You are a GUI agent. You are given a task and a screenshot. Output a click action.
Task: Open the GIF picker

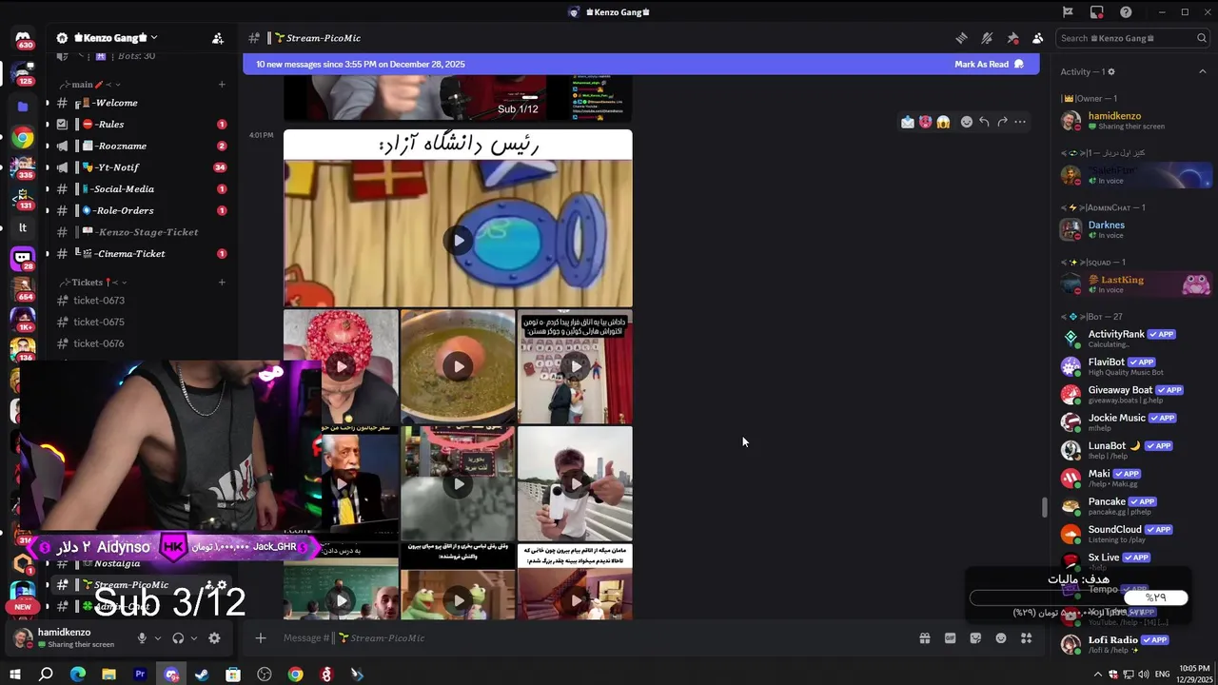point(950,638)
